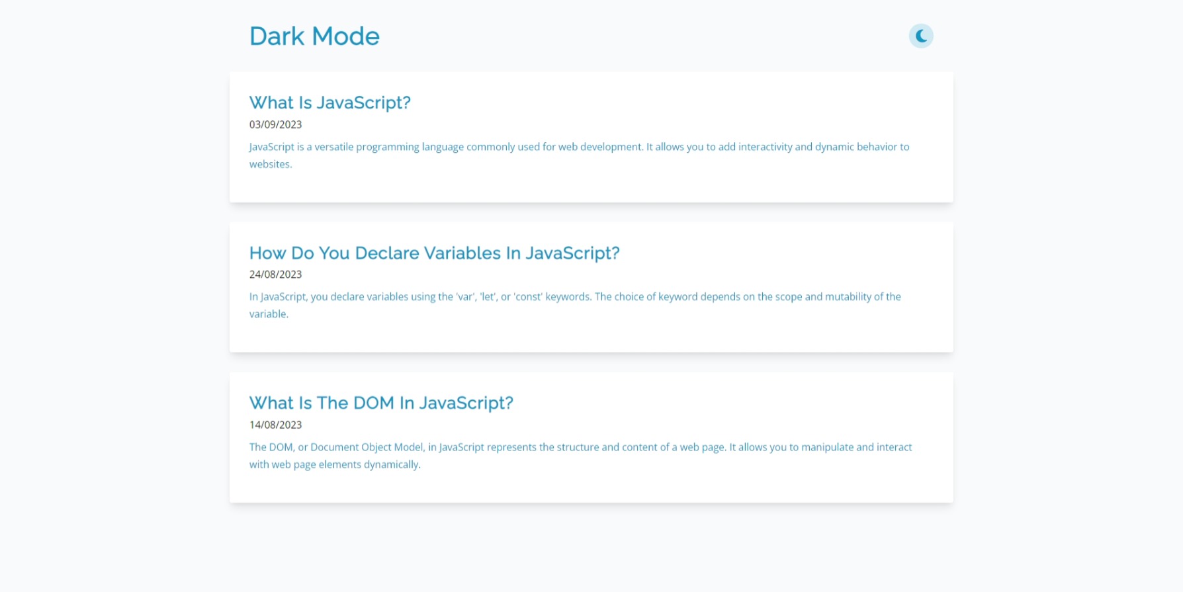Open How Do You Declare Variables article title
Viewport: 1183px width, 592px height.
pyautogui.click(x=434, y=253)
